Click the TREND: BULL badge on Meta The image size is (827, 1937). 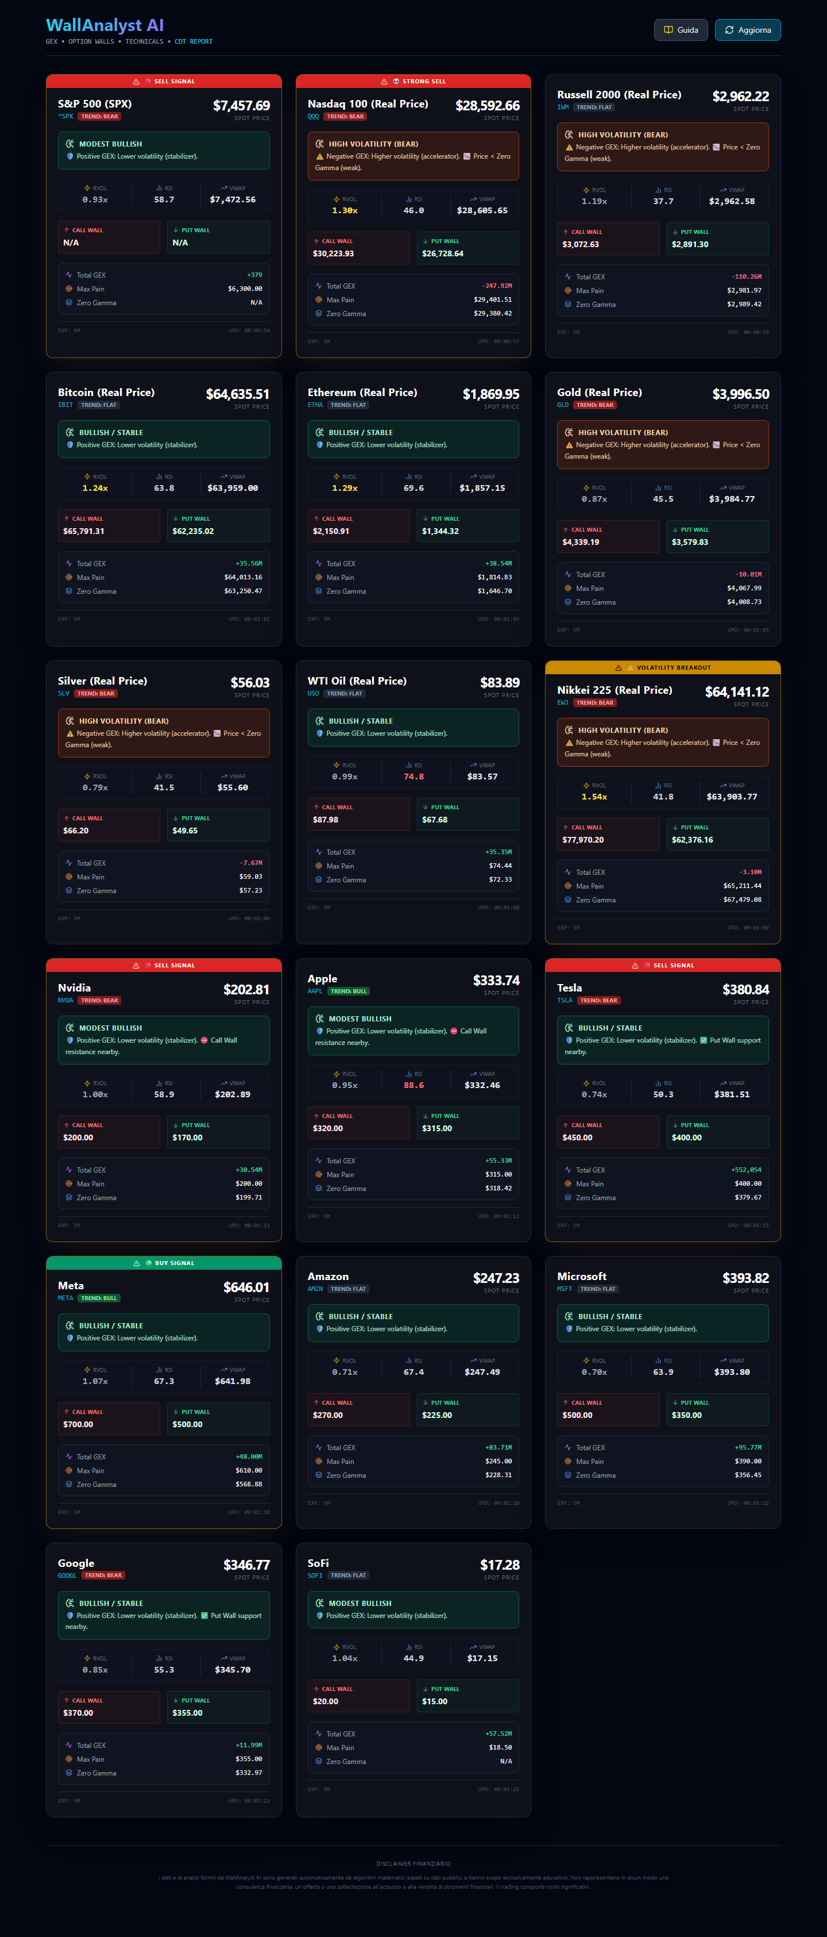99,1298
